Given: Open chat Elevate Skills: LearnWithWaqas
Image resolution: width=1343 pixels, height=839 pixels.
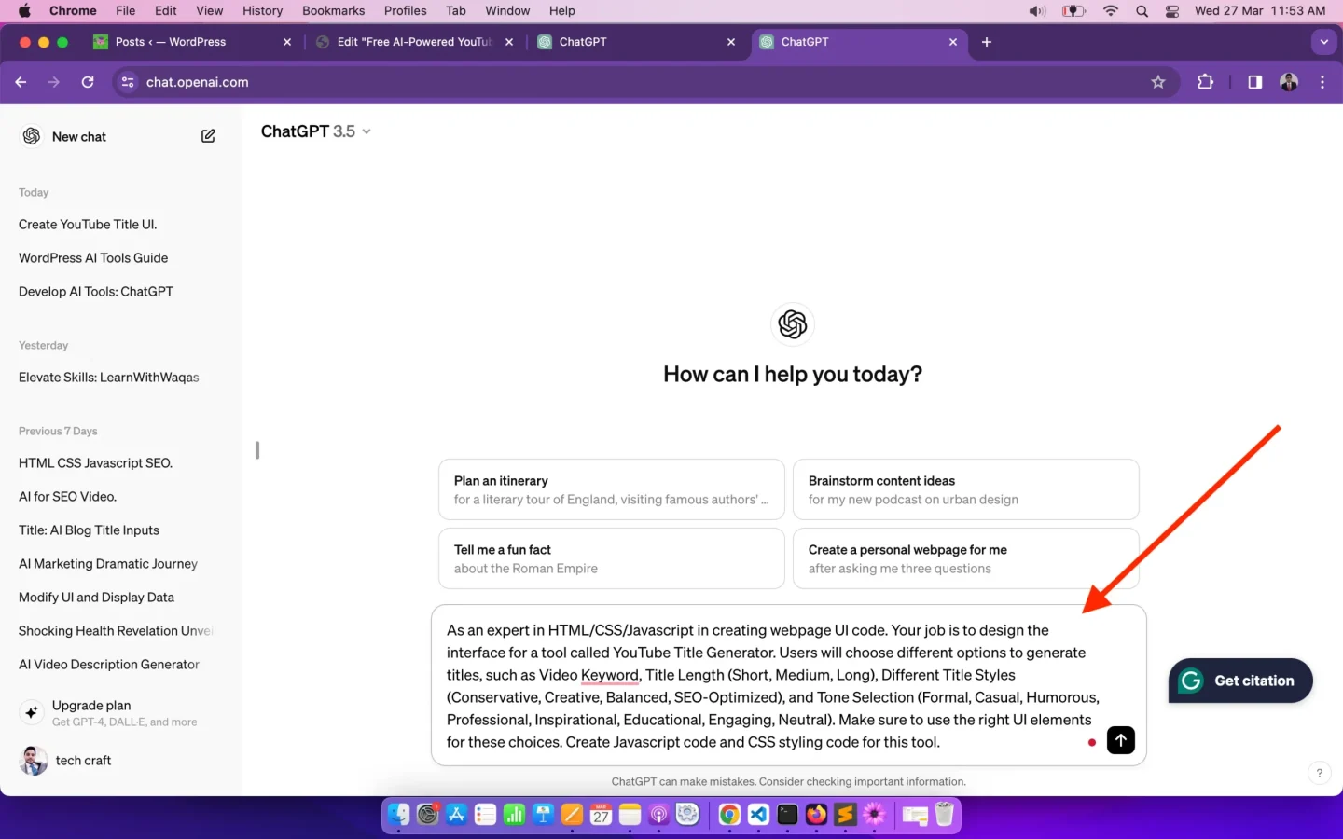Looking at the screenshot, I should pyautogui.click(x=109, y=378).
